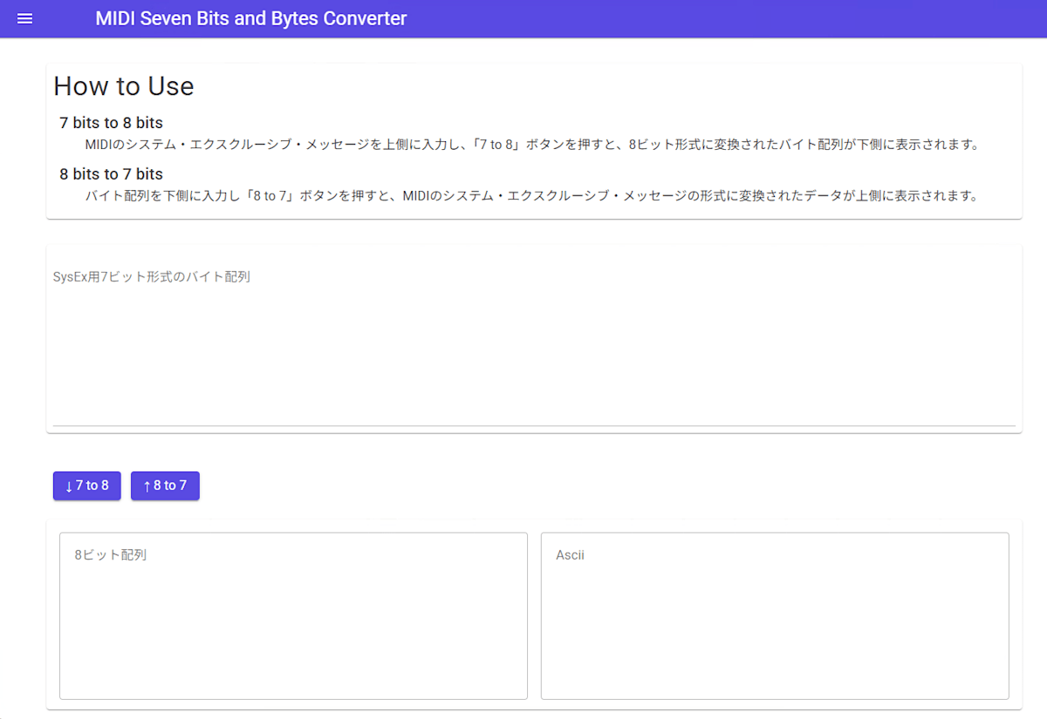1047x719 pixels.
Task: Click the '8 bits to 7 bits' subheading
Action: point(111,173)
